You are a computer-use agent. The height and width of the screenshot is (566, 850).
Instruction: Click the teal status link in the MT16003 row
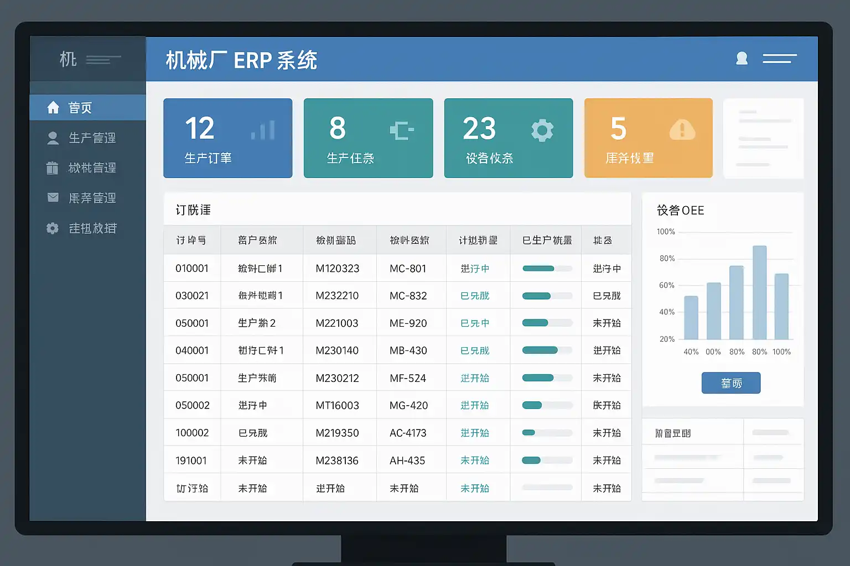[475, 405]
